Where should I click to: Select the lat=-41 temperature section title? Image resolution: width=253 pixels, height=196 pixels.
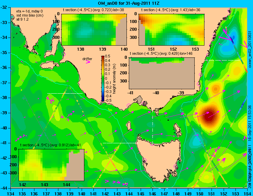51,145
